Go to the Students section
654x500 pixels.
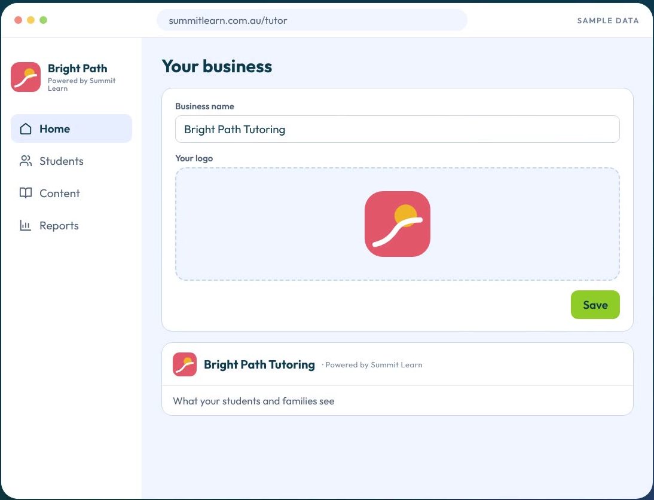pos(71,161)
